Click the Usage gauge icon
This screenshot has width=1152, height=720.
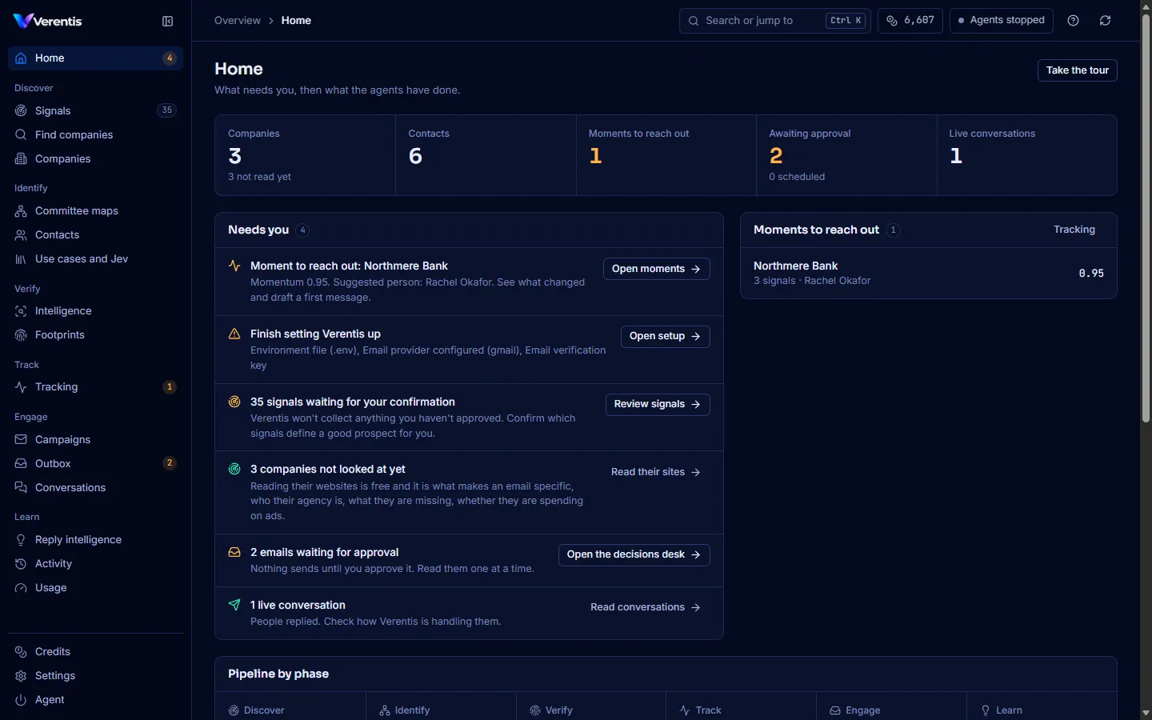[21, 588]
